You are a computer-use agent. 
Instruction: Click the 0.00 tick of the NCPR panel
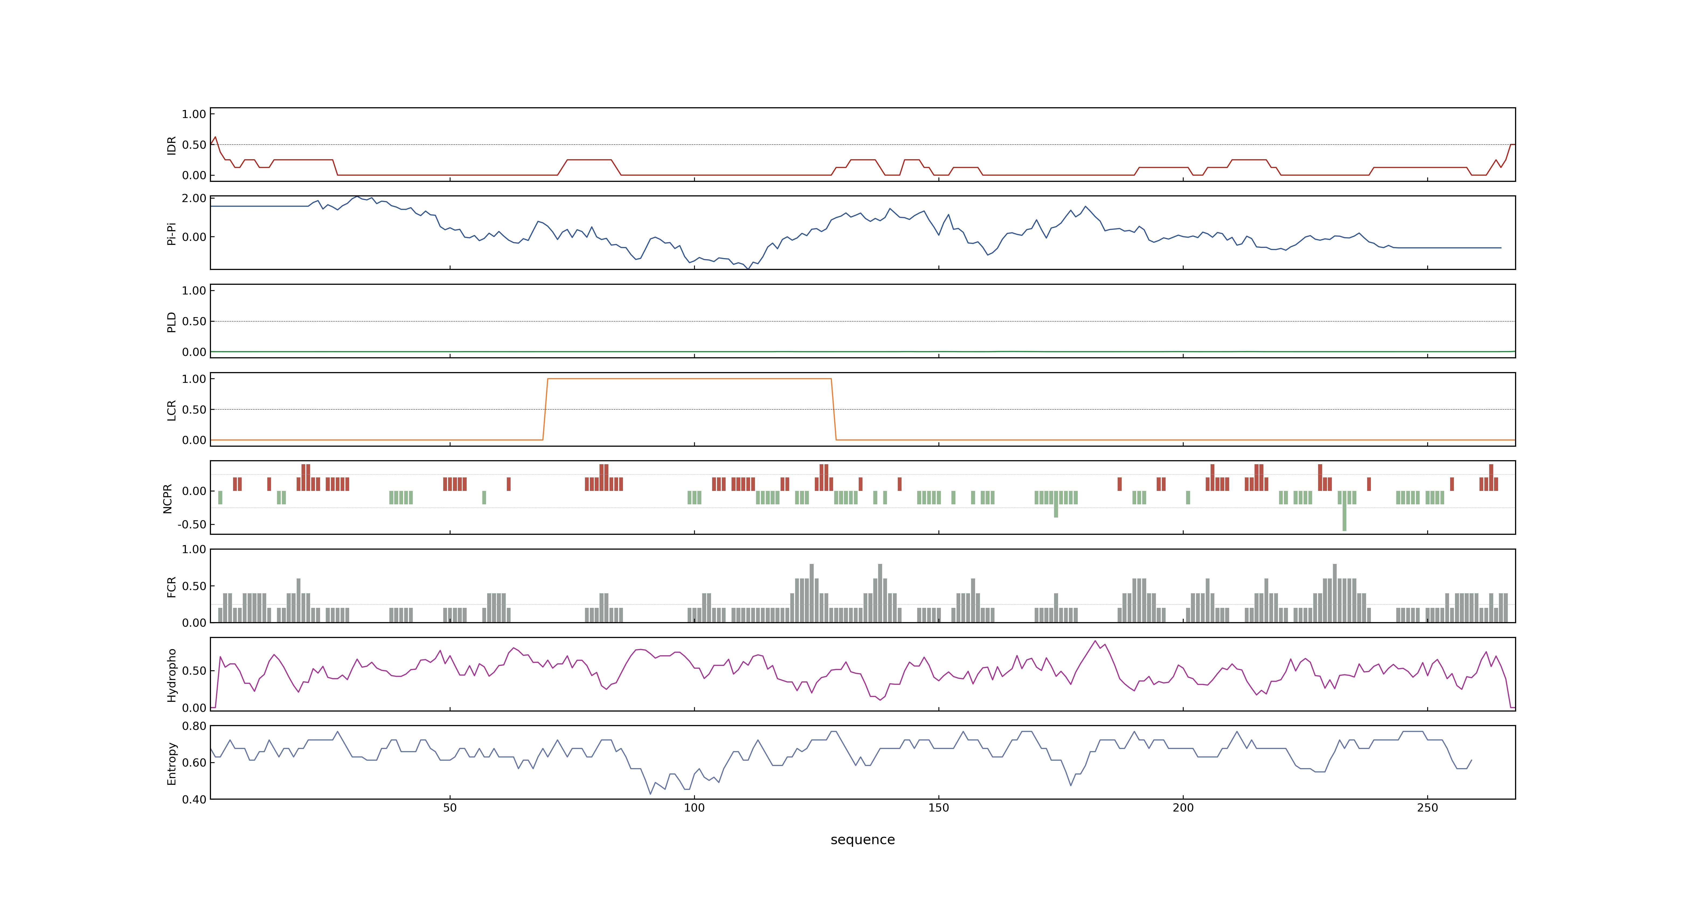point(194,491)
